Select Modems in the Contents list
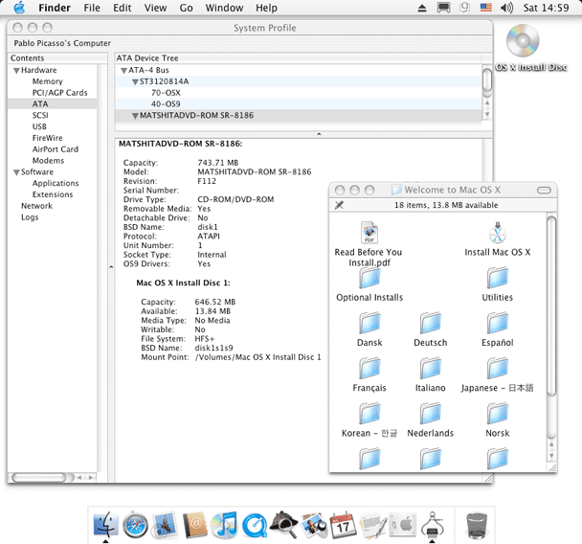This screenshot has height=544, width=582. click(48, 161)
